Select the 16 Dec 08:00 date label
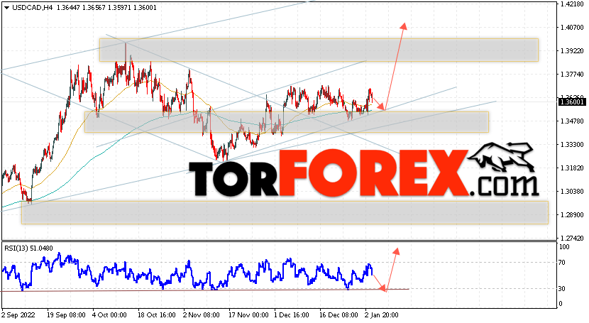589x323 pixels. (x=338, y=314)
